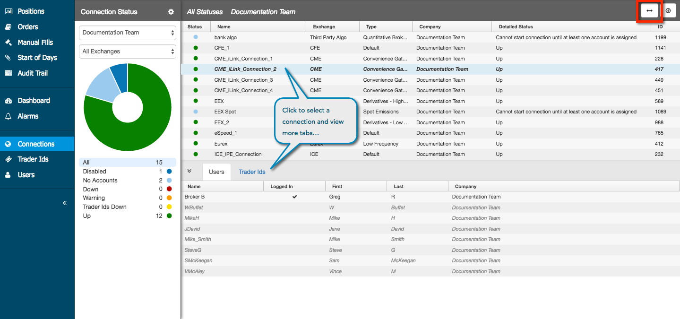Click bank algo light-blue status dot
680x319 pixels.
click(x=196, y=37)
